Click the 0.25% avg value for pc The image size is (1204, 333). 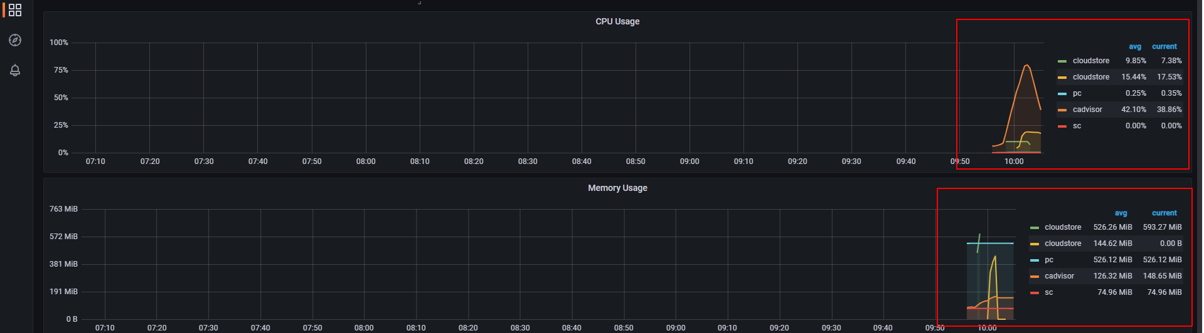click(x=1136, y=93)
